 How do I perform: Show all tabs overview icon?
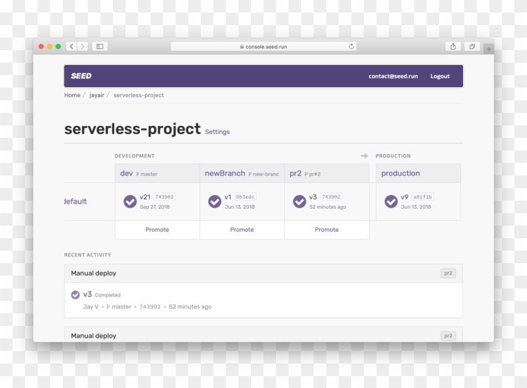coord(472,46)
